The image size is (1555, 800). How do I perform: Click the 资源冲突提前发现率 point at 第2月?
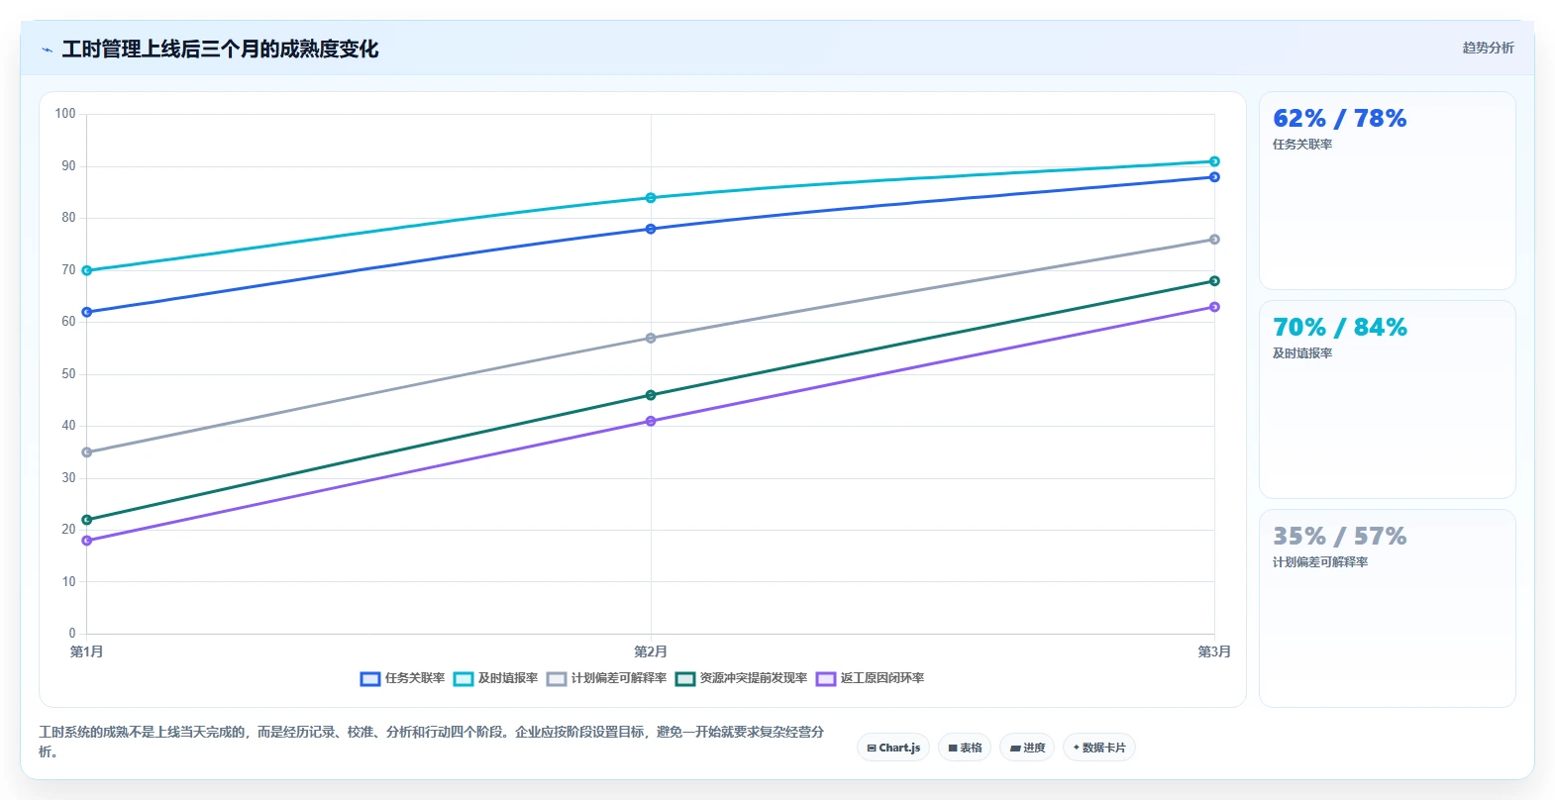click(651, 395)
